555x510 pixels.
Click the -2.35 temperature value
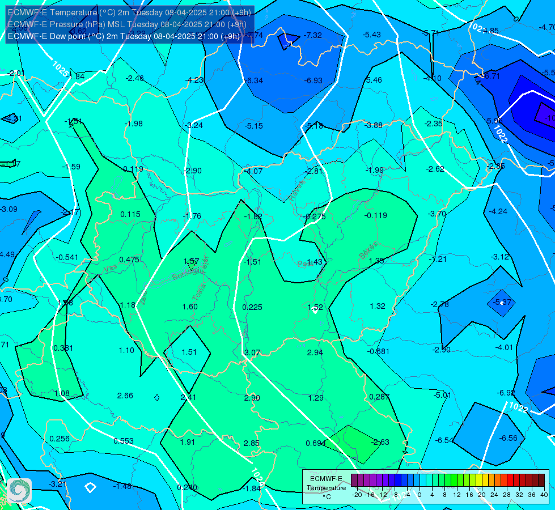(x=433, y=124)
